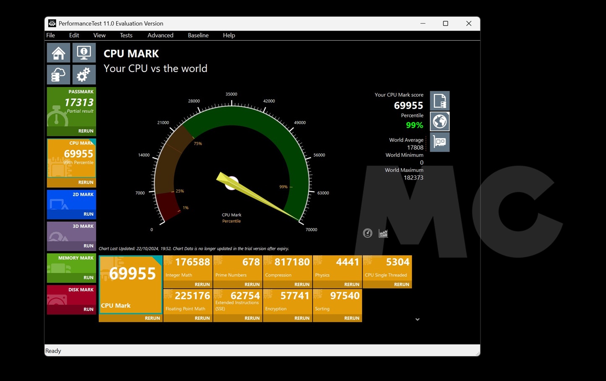Click the cloud baseline manager icon
This screenshot has height=381, width=606.
pos(58,75)
